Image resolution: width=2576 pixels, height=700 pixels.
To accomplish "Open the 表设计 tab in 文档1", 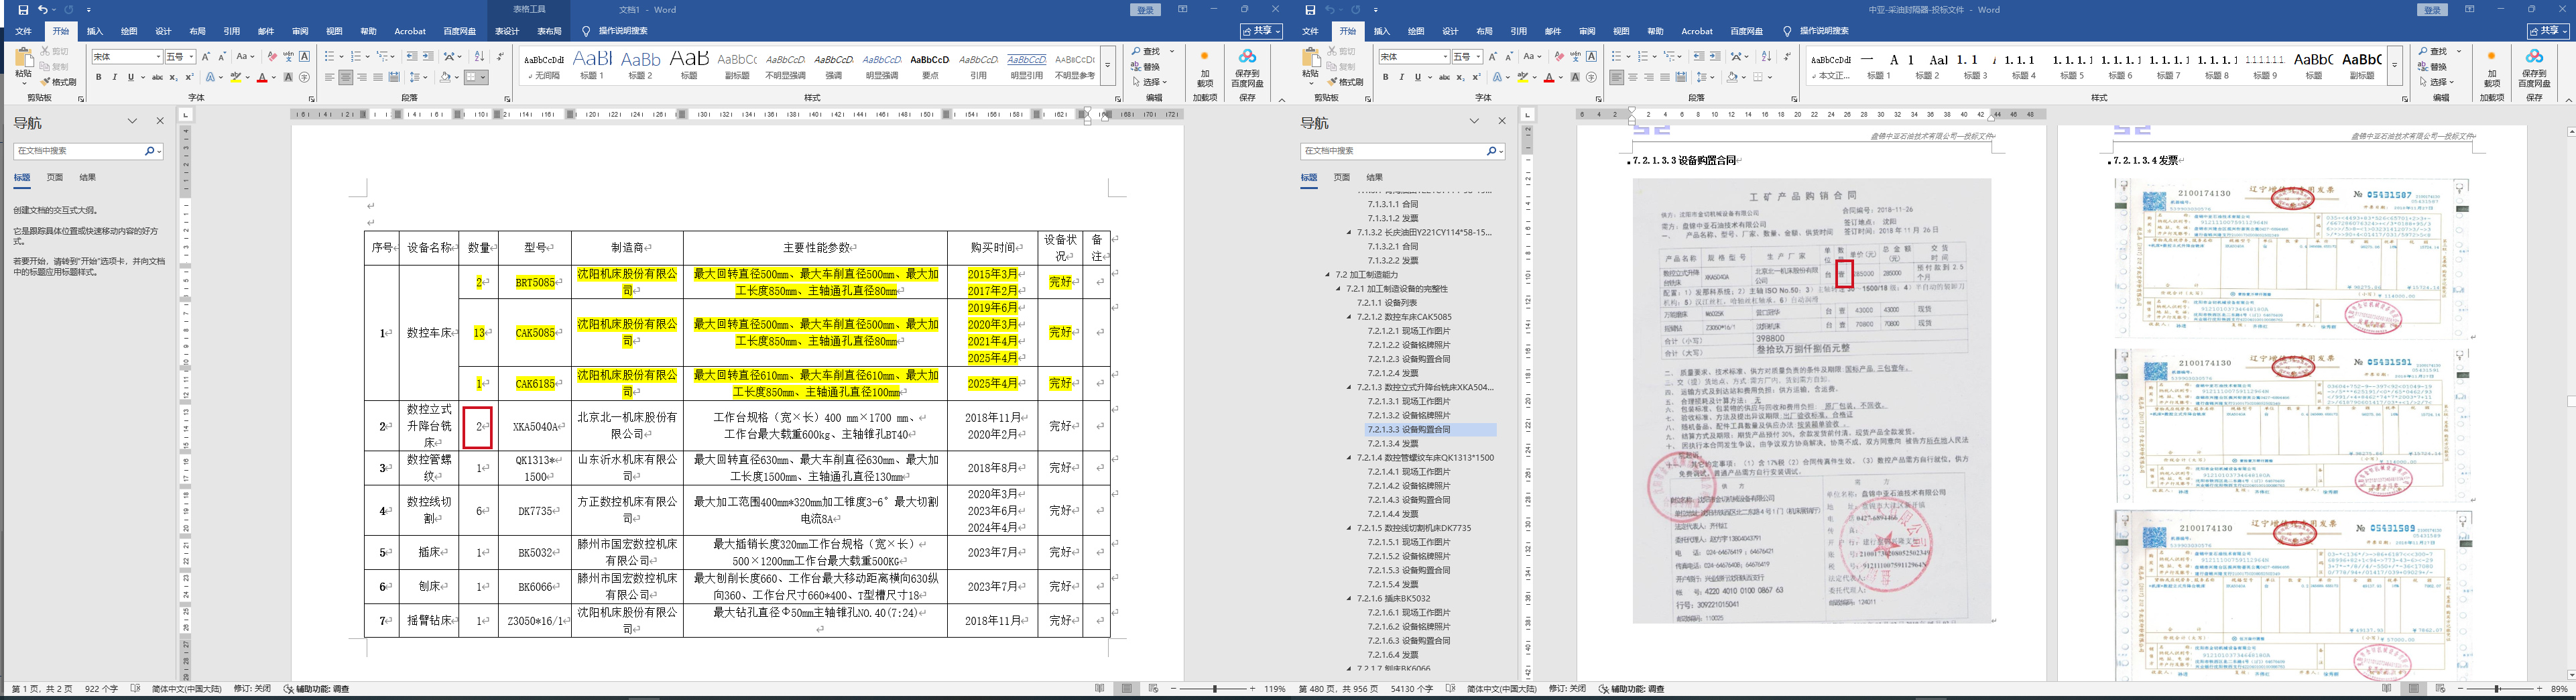I will [507, 31].
